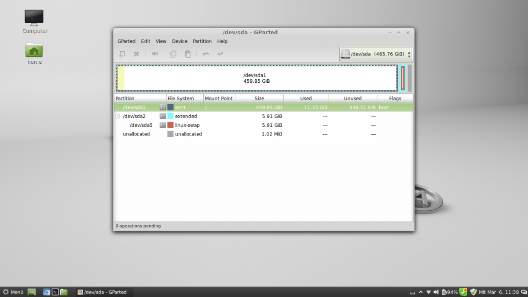Click the mounted lock icon for /dev/sda2

click(x=162, y=116)
